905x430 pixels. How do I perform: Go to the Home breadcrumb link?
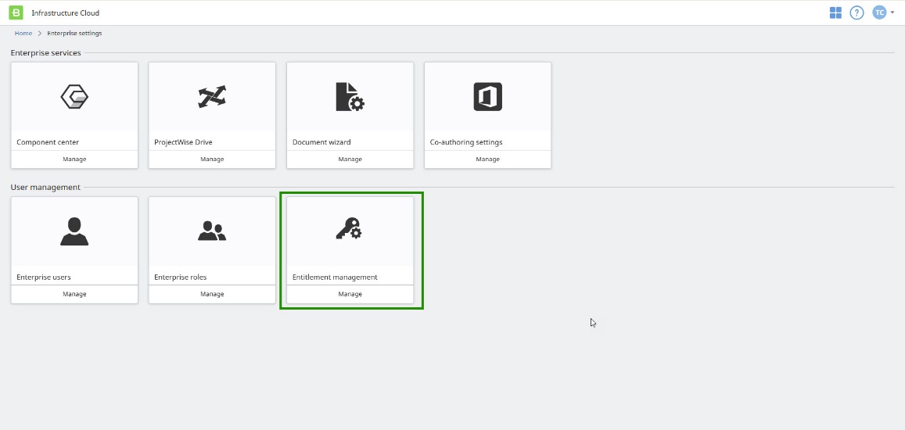23,34
